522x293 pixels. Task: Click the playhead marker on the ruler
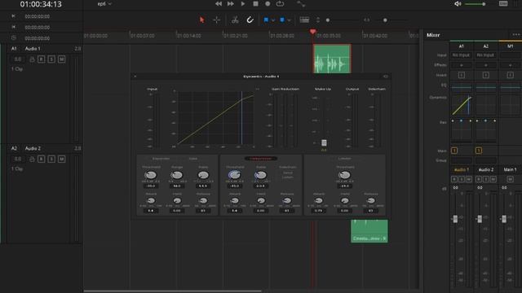point(312,32)
